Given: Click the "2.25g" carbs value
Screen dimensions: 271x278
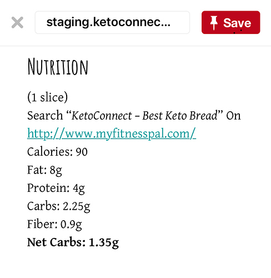Looking at the screenshot, I should tap(77, 206).
